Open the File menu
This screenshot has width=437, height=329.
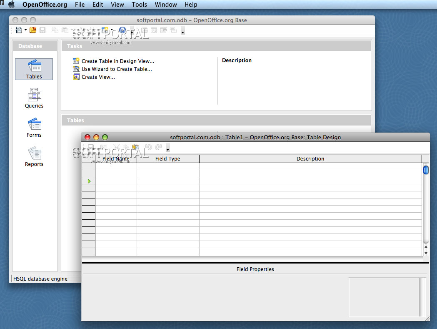pos(80,5)
